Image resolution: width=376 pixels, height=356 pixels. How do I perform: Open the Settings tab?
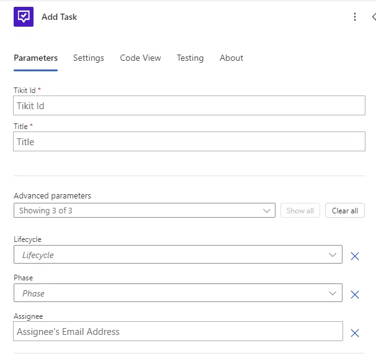[89, 58]
